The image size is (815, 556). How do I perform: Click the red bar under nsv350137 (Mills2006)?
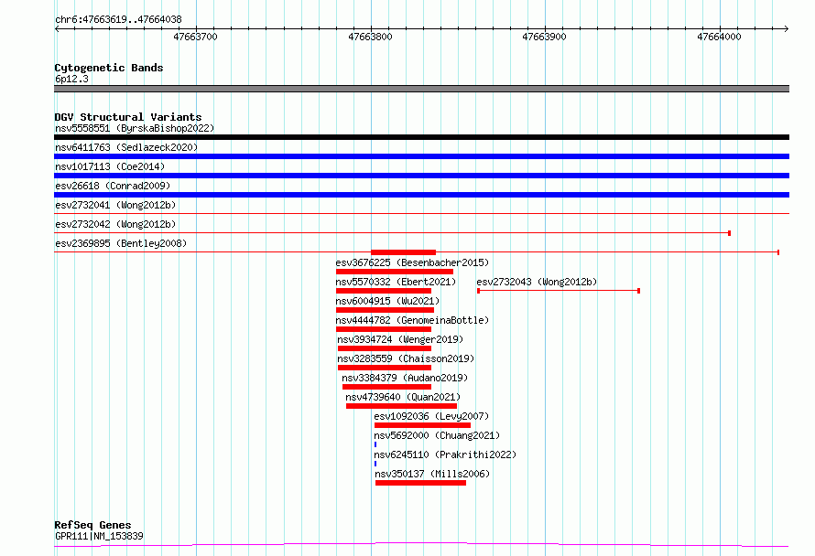tap(420, 483)
